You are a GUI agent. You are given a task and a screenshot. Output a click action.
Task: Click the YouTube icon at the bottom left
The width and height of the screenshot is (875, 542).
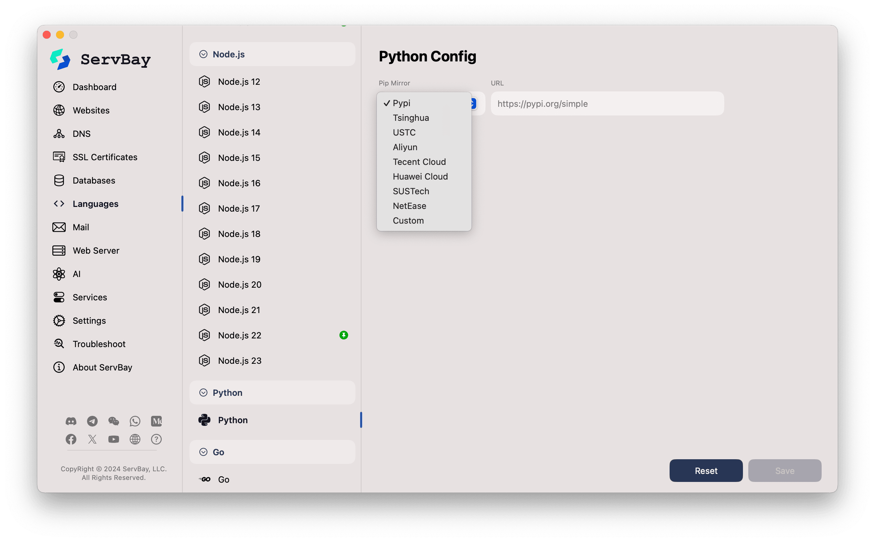(113, 439)
